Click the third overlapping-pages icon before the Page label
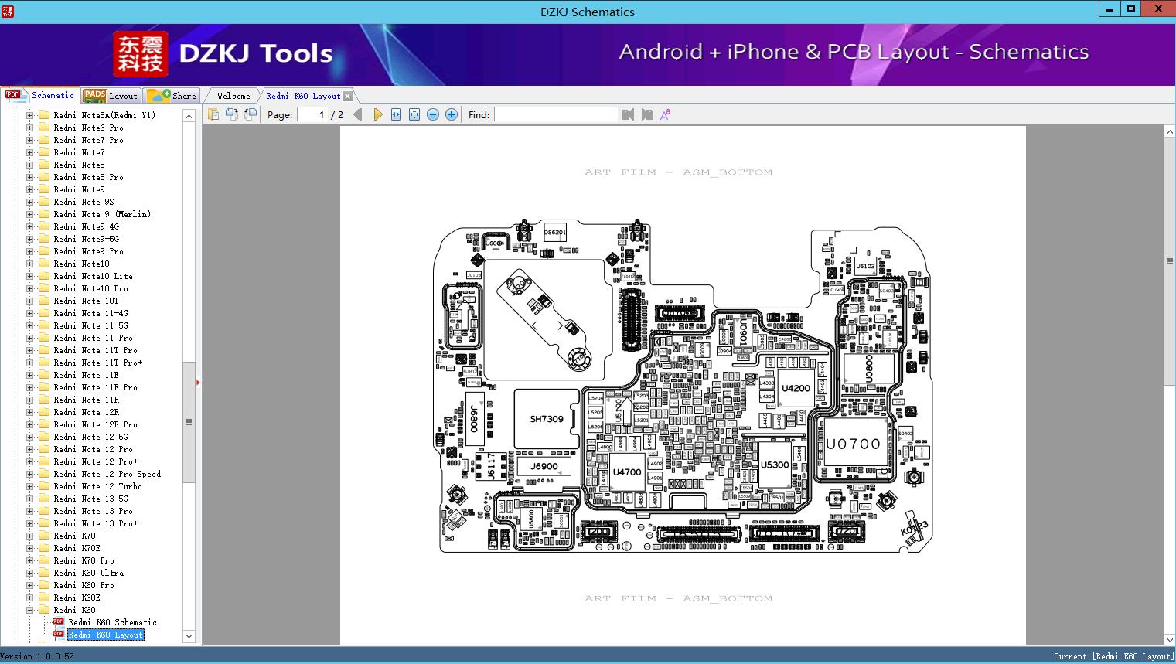This screenshot has width=1176, height=664. click(x=251, y=114)
